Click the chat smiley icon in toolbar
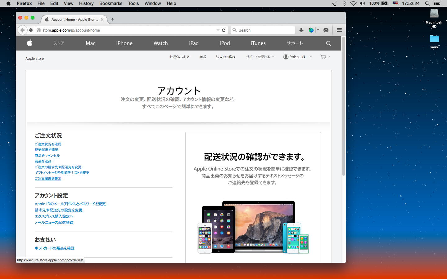The height and width of the screenshot is (279, 447). pos(326,30)
